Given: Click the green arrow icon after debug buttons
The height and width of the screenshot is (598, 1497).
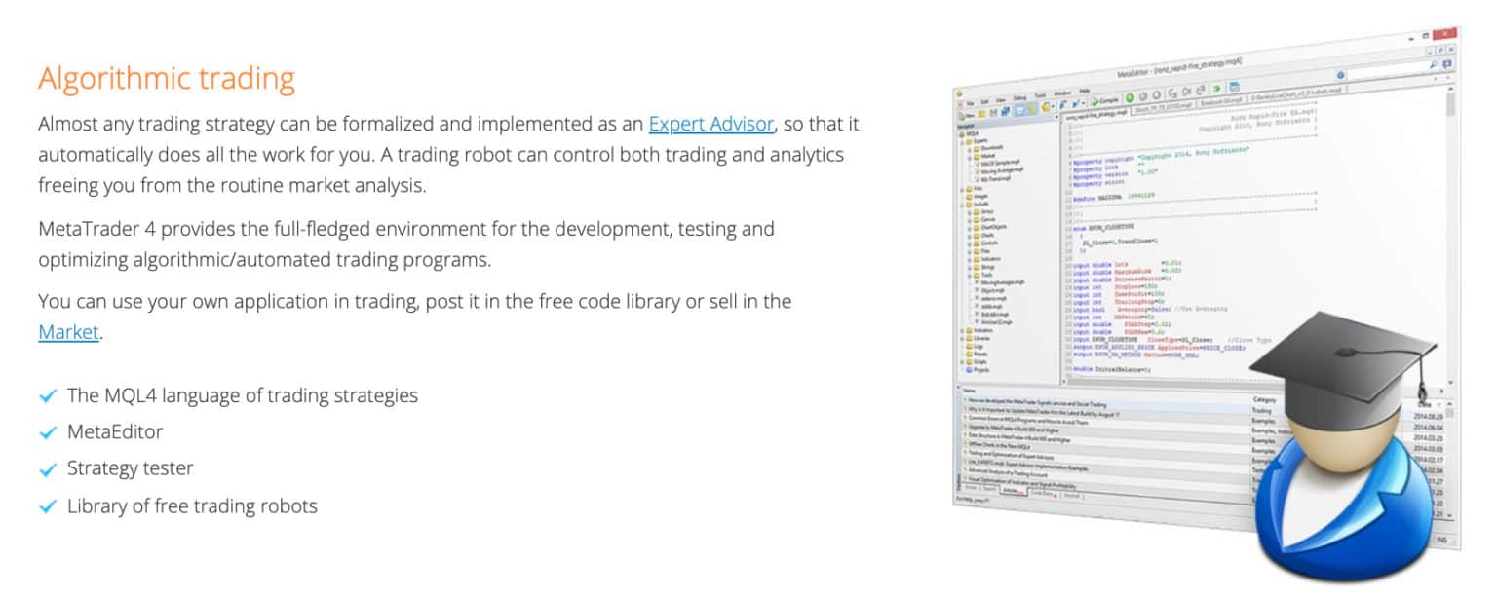Looking at the screenshot, I should click(x=1217, y=90).
